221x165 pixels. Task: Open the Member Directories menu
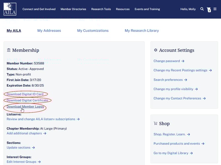coord(73,9)
